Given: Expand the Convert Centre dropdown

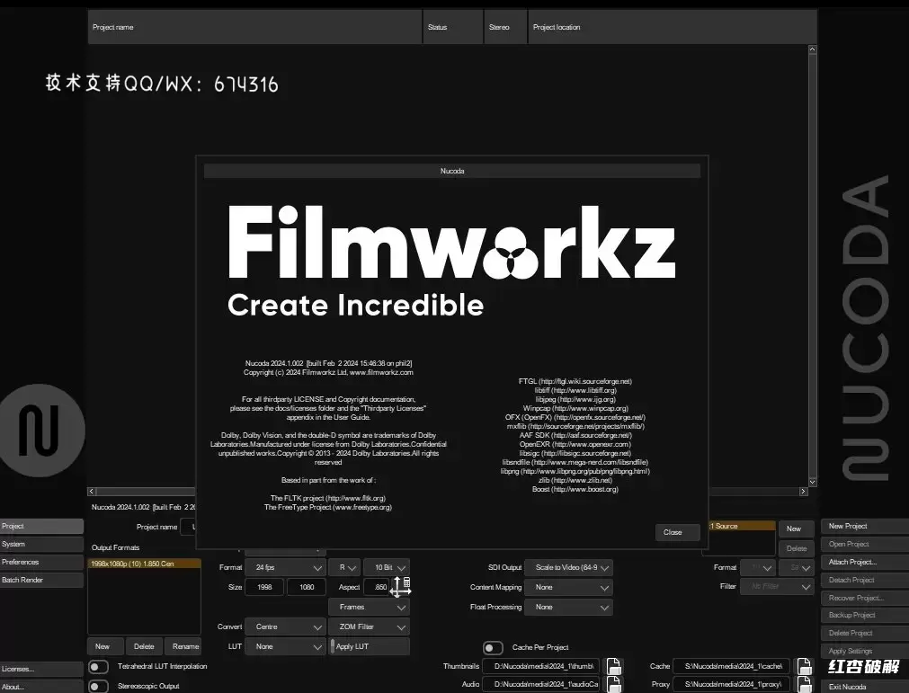Looking at the screenshot, I should pyautogui.click(x=285, y=626).
